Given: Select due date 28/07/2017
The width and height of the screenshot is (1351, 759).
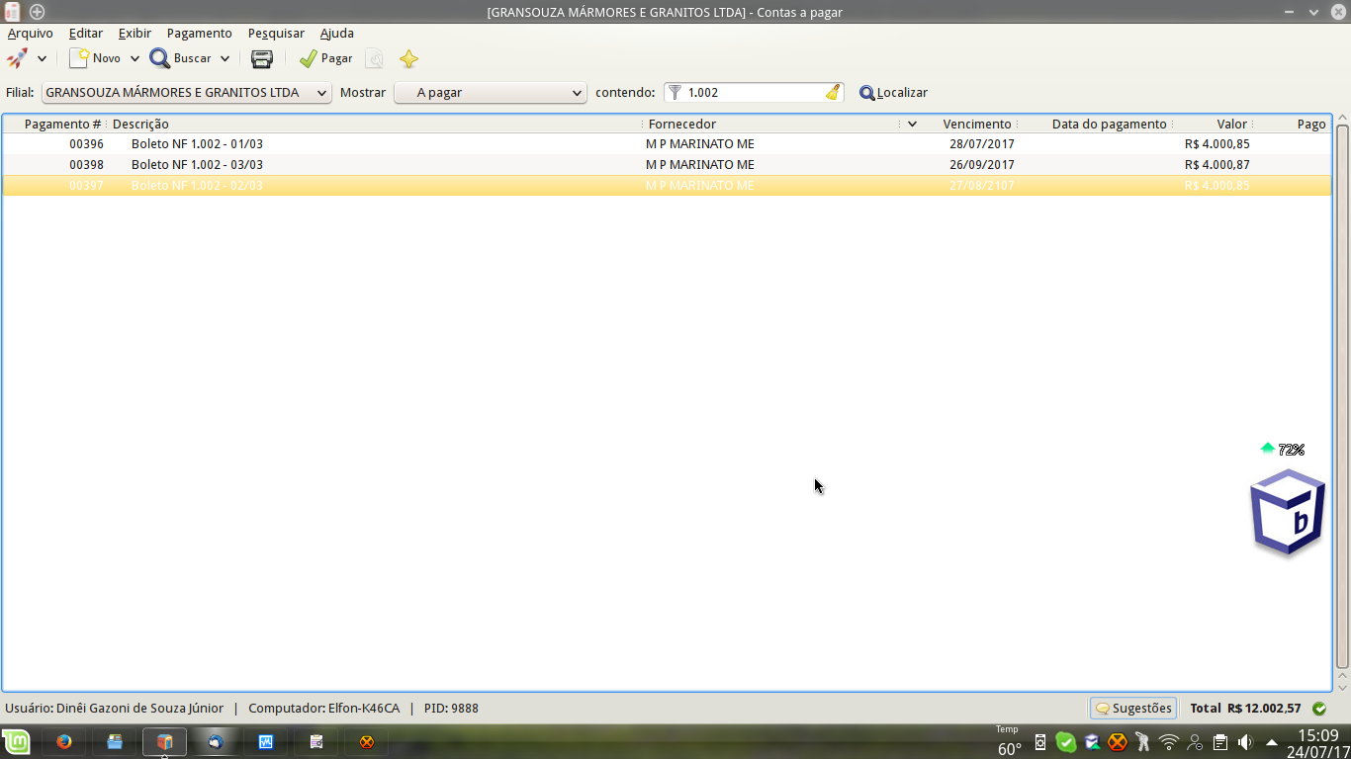Looking at the screenshot, I should tap(982, 143).
